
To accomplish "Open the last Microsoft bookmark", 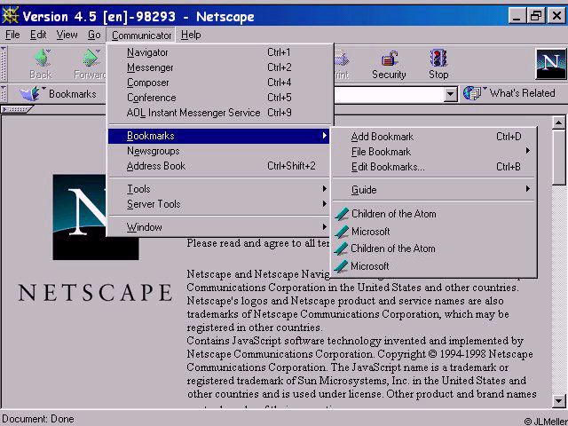I will (433, 266).
